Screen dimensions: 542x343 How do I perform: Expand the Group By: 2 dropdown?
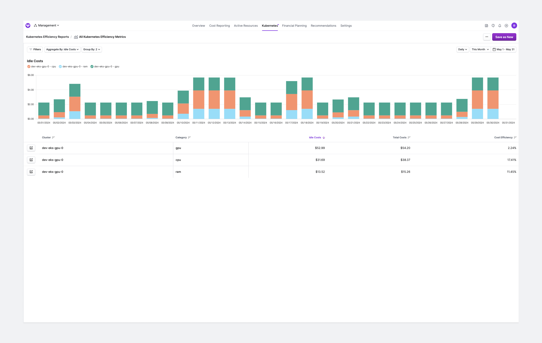[x=91, y=49]
